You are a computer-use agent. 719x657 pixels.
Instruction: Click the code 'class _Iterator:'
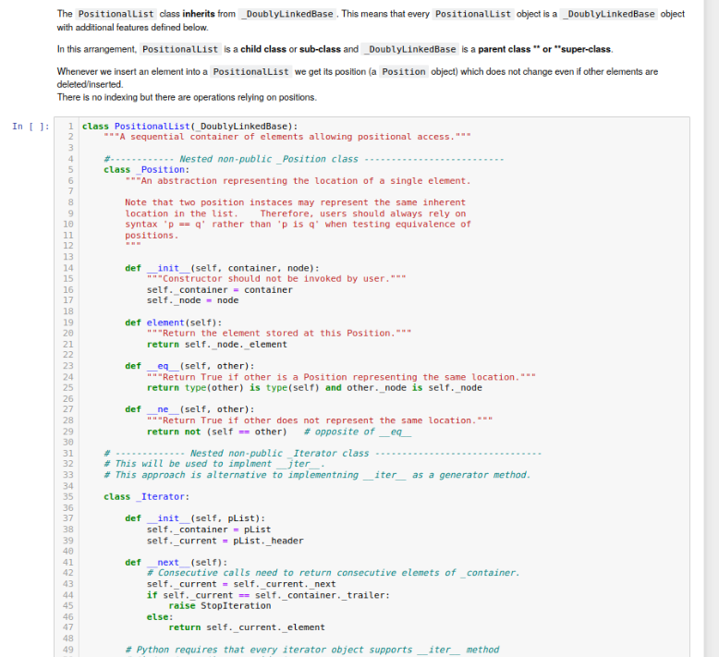pyautogui.click(x=146, y=497)
